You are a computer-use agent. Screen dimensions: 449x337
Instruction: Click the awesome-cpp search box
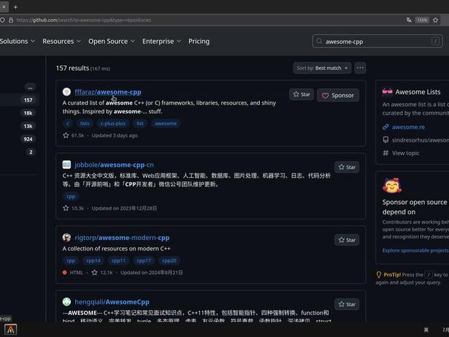click(377, 42)
